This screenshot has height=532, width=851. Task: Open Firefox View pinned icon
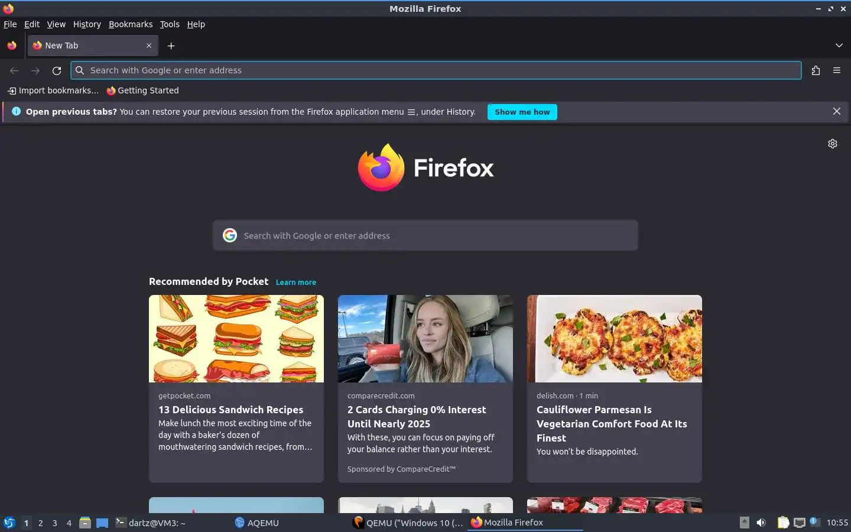pyautogui.click(x=12, y=46)
